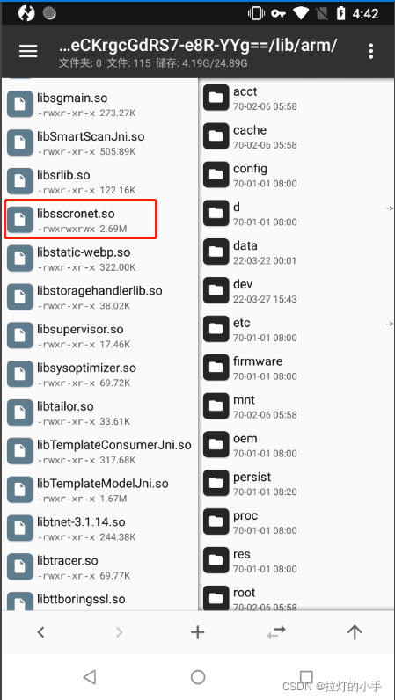Swap panels with the exchange arrows icon
Image resolution: width=395 pixels, height=700 pixels.
276,632
